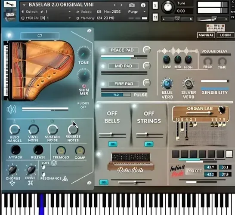Screen dimensions: 235x215
Task: Adjust the piano volume slider
Action: click(45, 109)
